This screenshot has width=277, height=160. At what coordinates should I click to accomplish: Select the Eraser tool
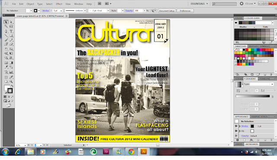coord(11,44)
